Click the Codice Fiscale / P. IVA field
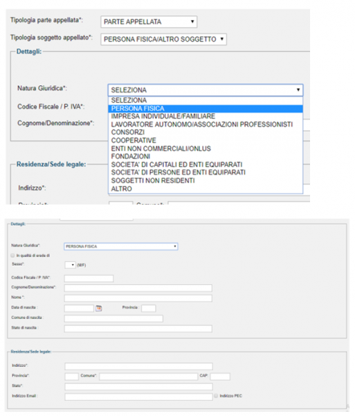This screenshot has height=416, width=355. coord(89,278)
